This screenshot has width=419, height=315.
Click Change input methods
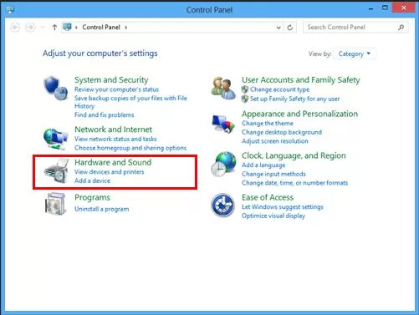273,174
